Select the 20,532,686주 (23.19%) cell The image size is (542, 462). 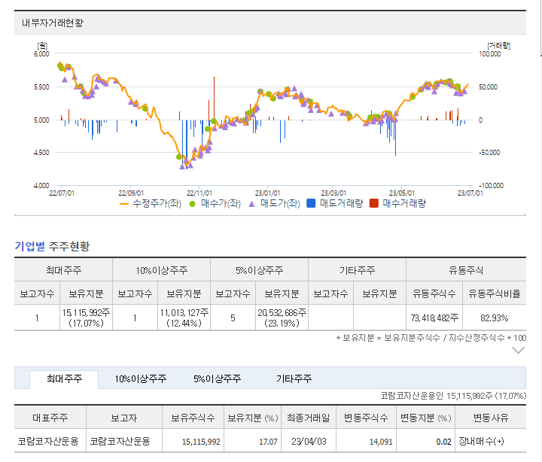click(x=282, y=318)
